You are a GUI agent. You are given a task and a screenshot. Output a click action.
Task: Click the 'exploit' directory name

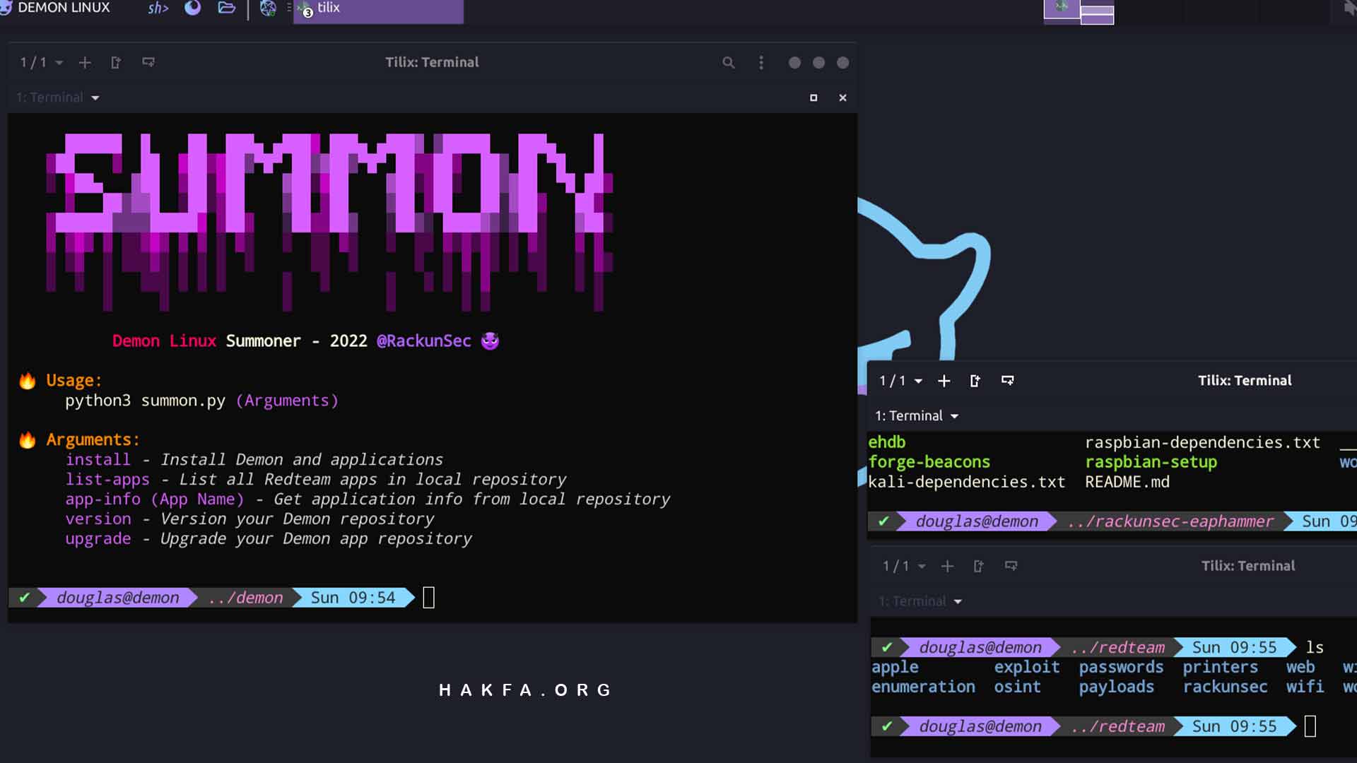[x=1027, y=668]
